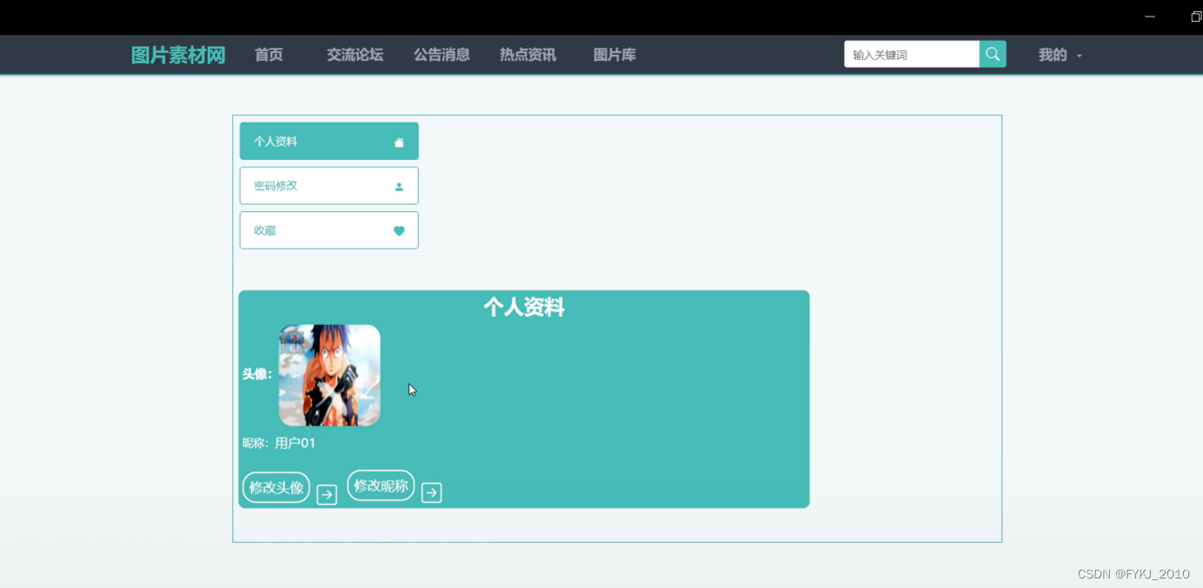Click the 图片素材网 site logo
Screen dimensions: 1203x588
pos(178,55)
